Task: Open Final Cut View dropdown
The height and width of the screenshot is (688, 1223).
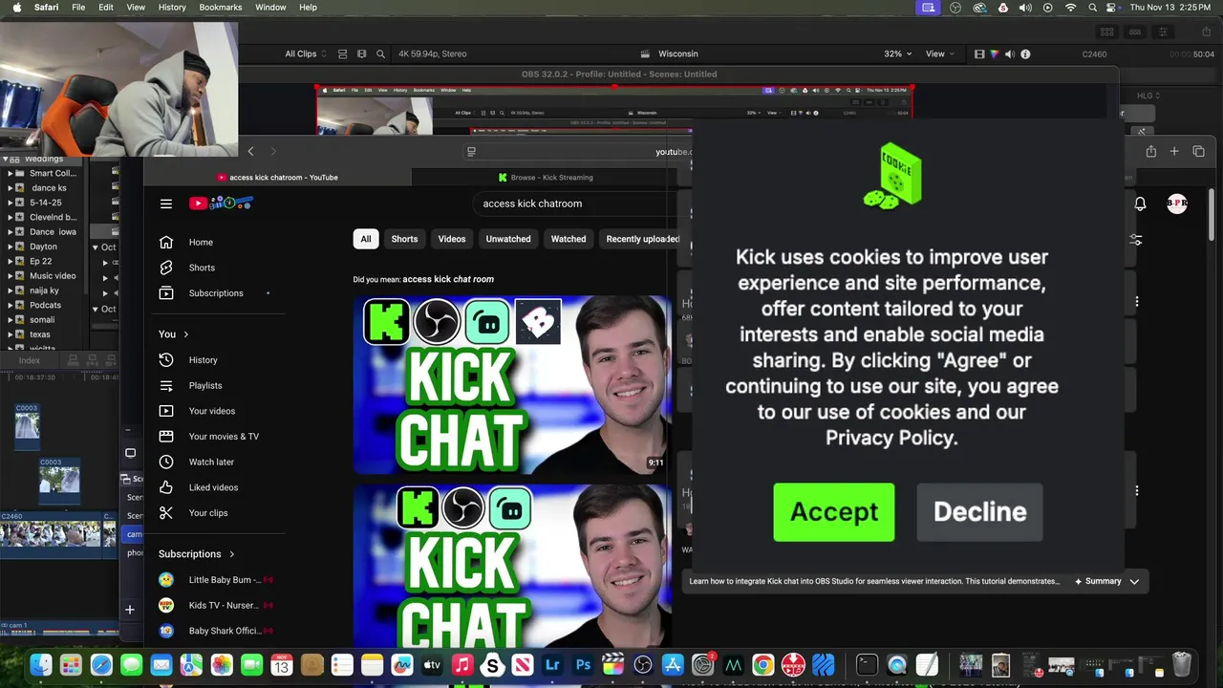Action: 940,54
